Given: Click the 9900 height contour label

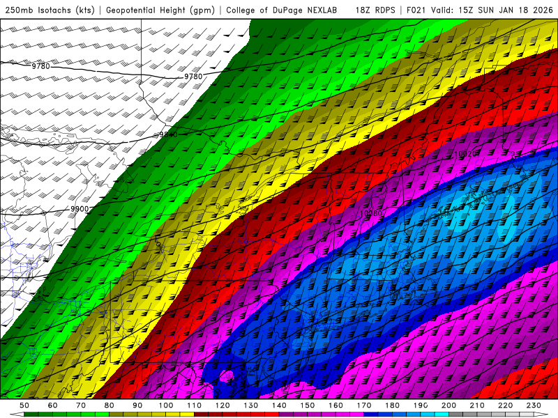Looking at the screenshot, I should click(80, 209).
